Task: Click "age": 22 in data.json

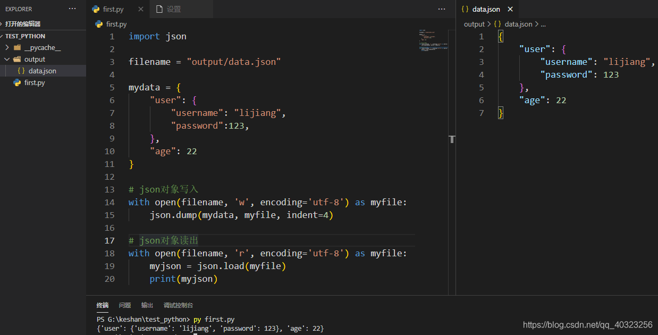Action: [543, 100]
